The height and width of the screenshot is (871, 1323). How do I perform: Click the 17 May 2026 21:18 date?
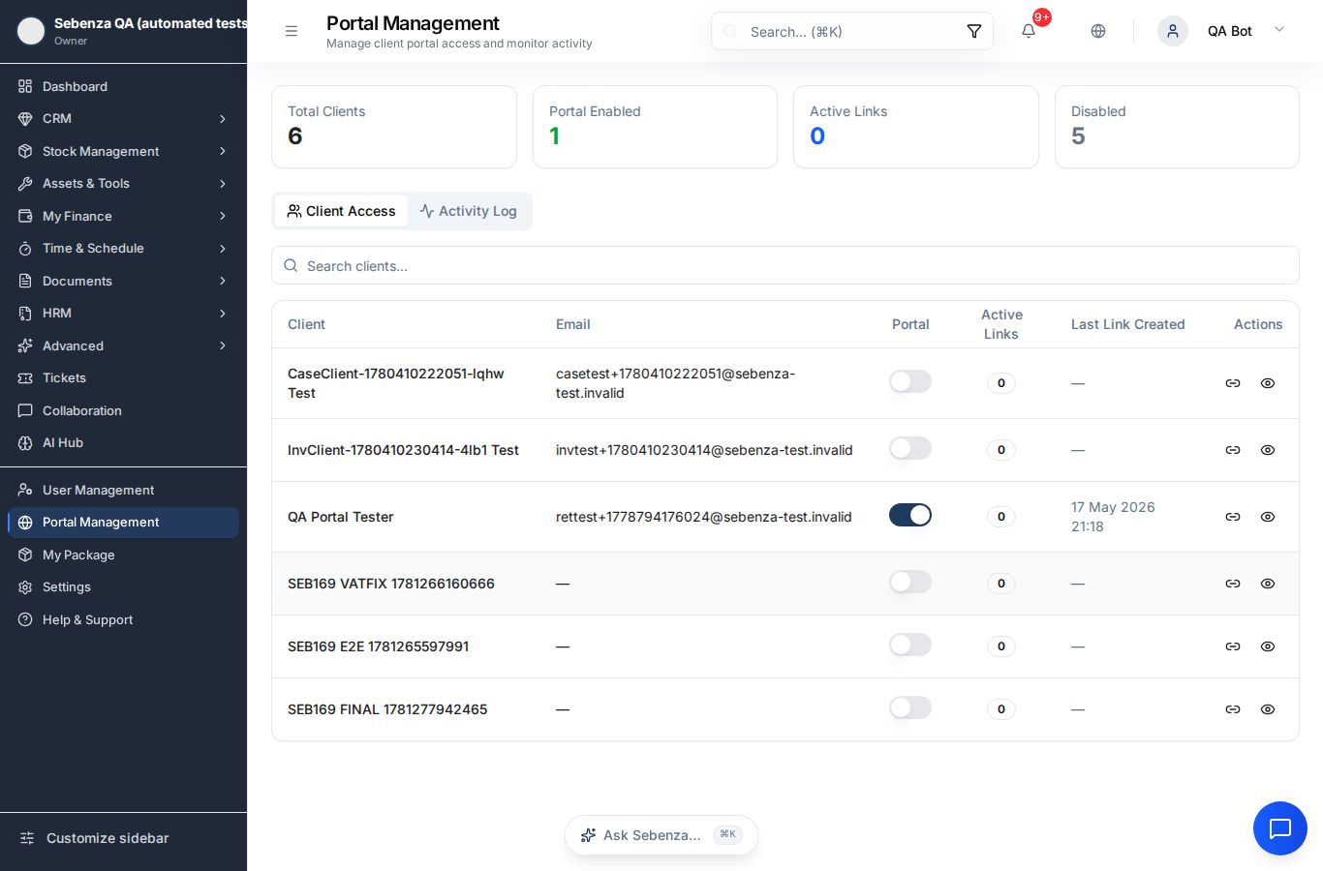[1113, 517]
